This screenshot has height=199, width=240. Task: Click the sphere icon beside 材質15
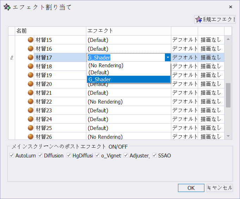click(x=31, y=40)
